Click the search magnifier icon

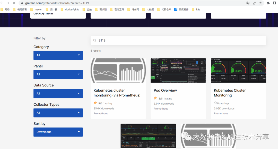(95, 41)
